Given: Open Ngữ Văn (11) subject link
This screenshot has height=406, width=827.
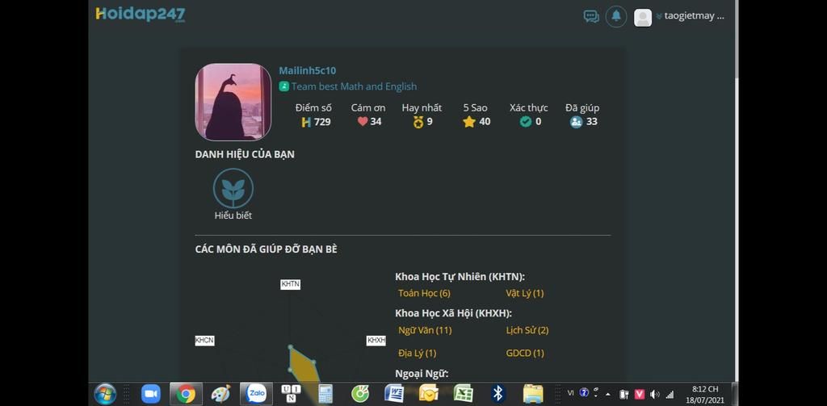Looking at the screenshot, I should 425,331.
